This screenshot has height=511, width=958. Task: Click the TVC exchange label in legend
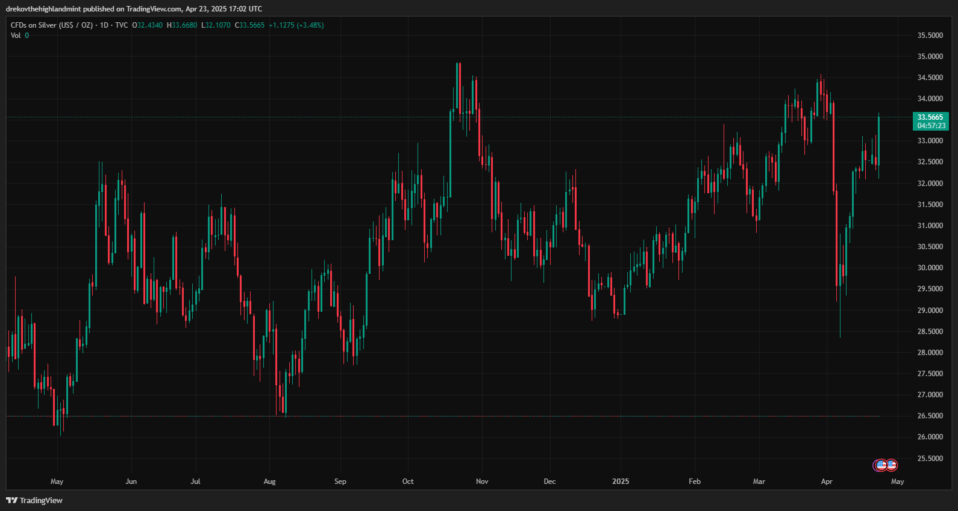121,25
